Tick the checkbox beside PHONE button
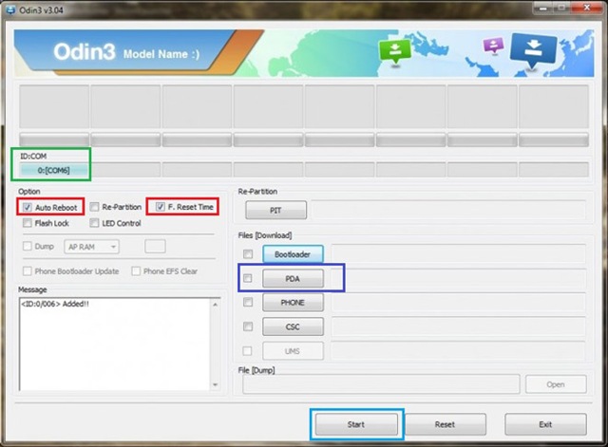608x447 pixels. (x=248, y=302)
